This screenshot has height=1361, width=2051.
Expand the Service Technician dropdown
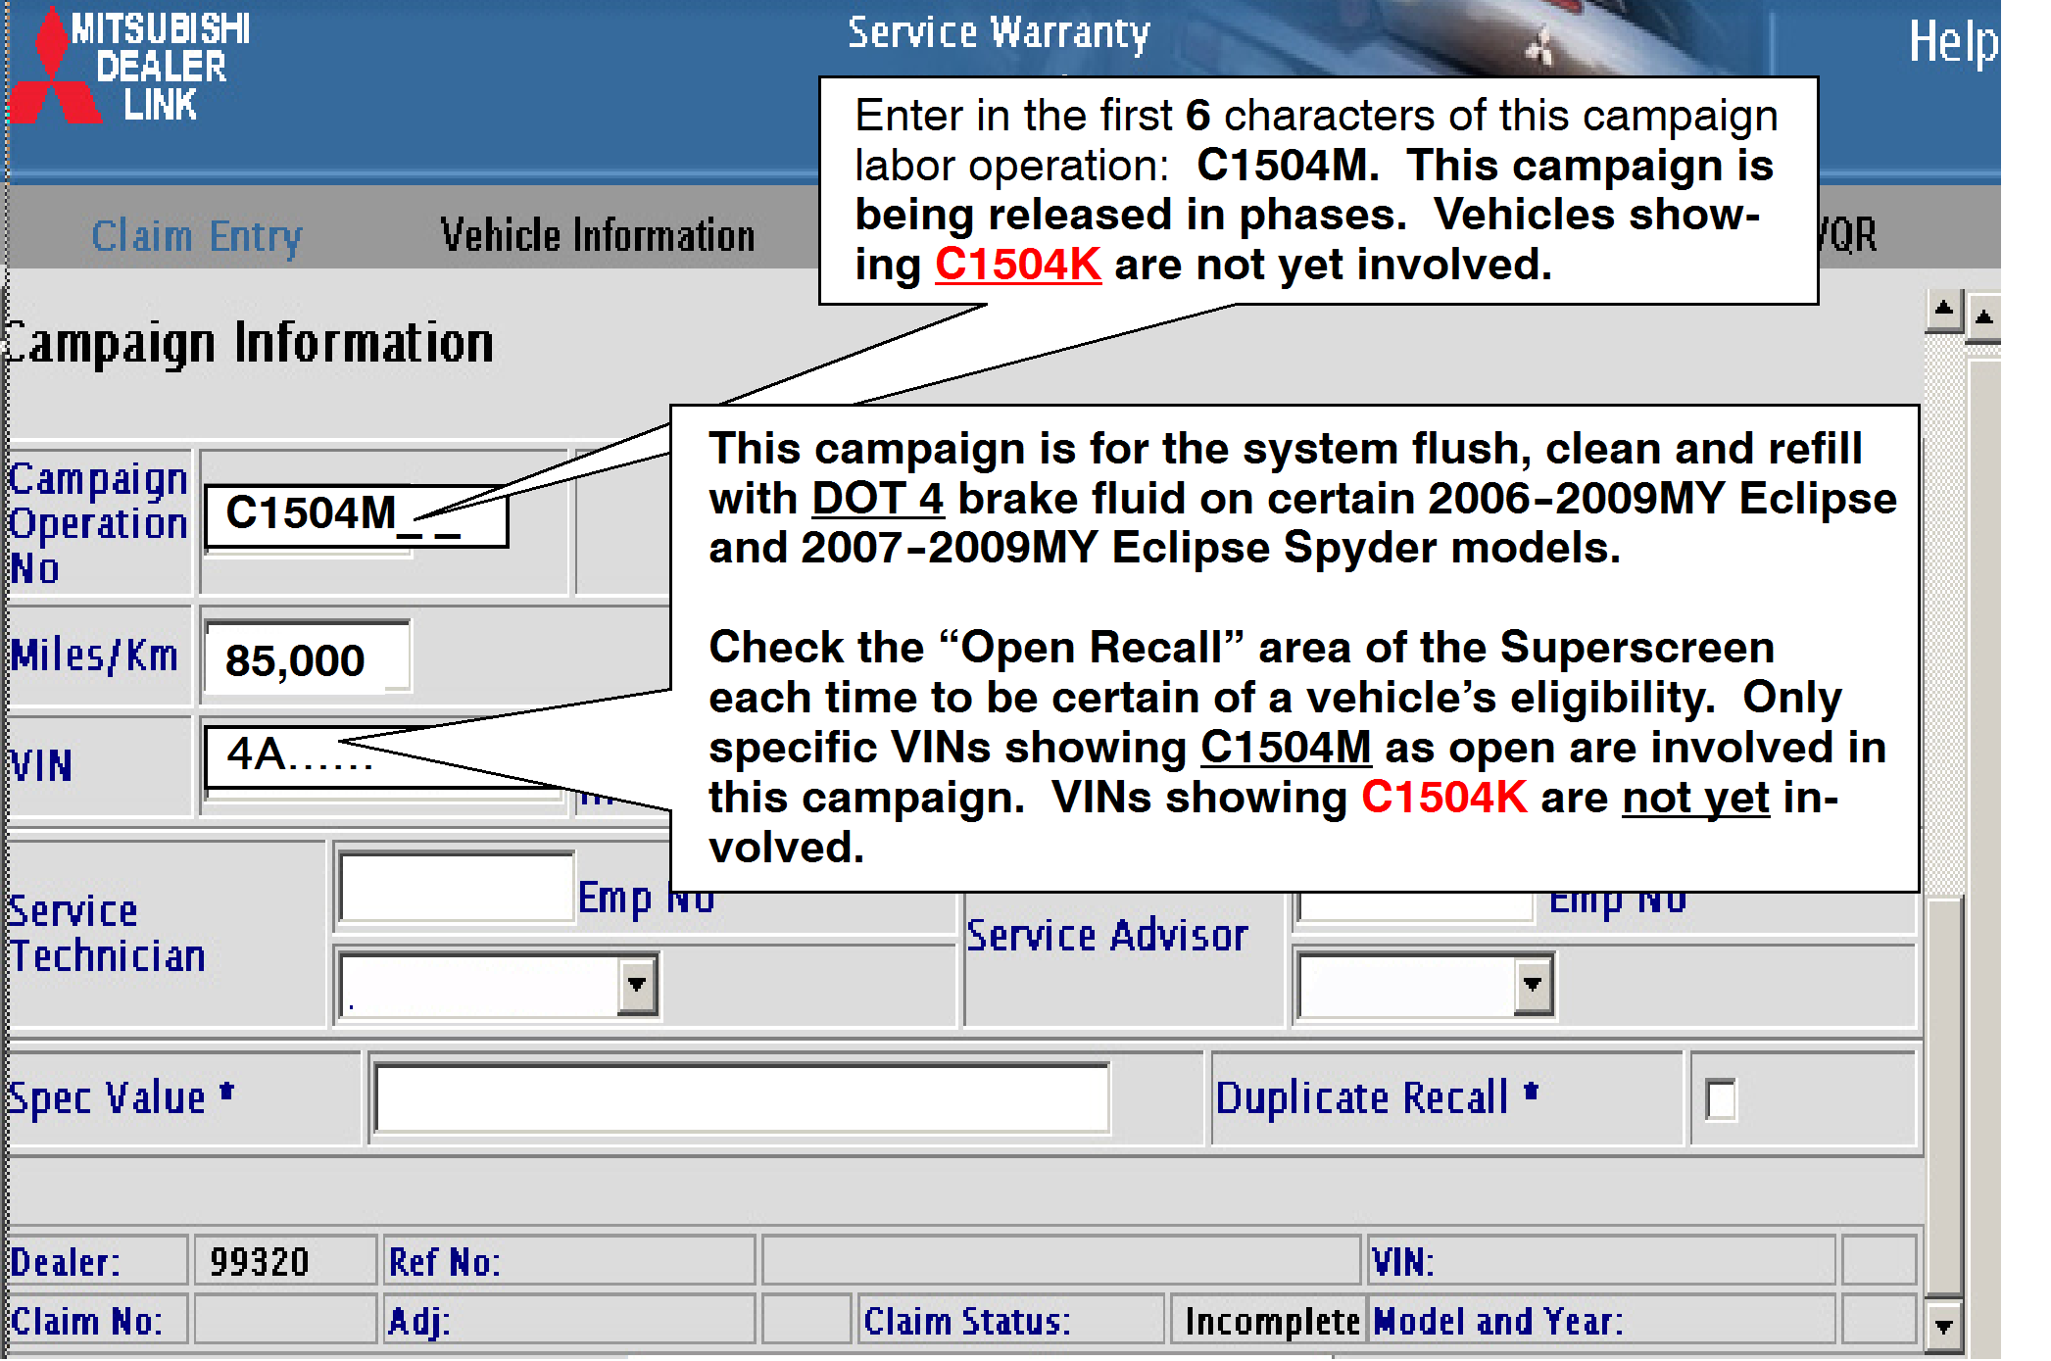click(637, 984)
